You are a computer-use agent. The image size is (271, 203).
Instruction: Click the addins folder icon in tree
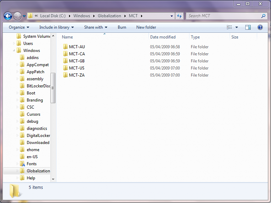pyautogui.click(x=22, y=57)
